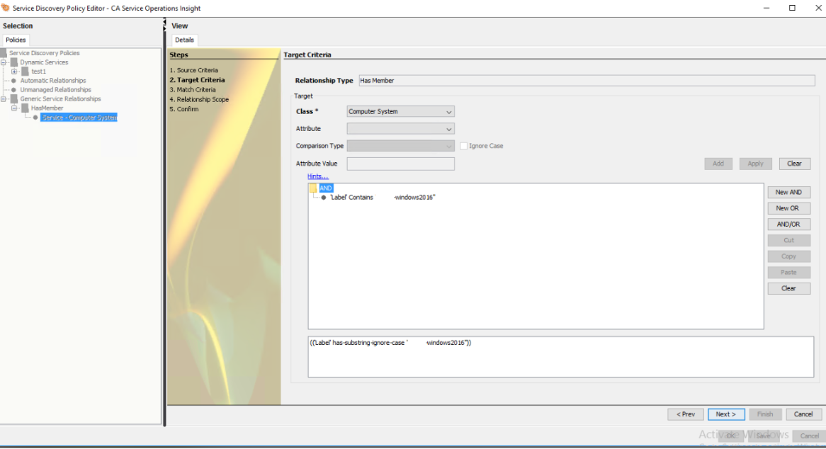Click the Service Discovery Policies root folder icon
The height and width of the screenshot is (449, 826).
[4, 52]
